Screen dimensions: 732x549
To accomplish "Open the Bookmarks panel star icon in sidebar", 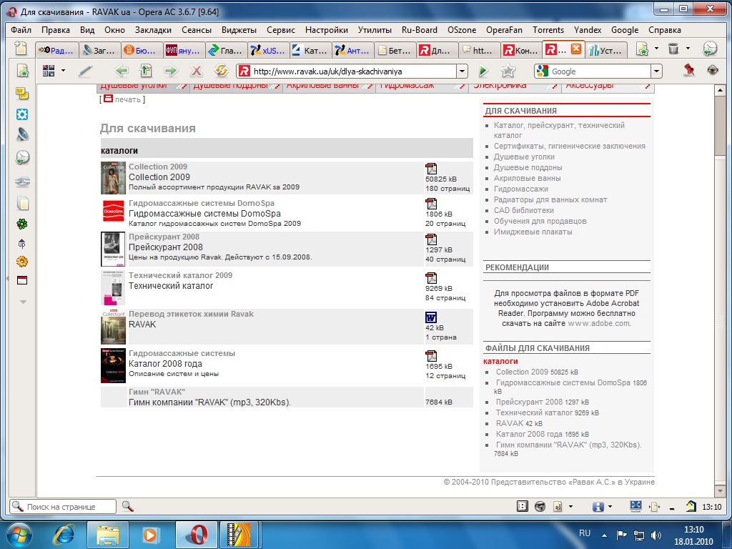I will [22, 71].
